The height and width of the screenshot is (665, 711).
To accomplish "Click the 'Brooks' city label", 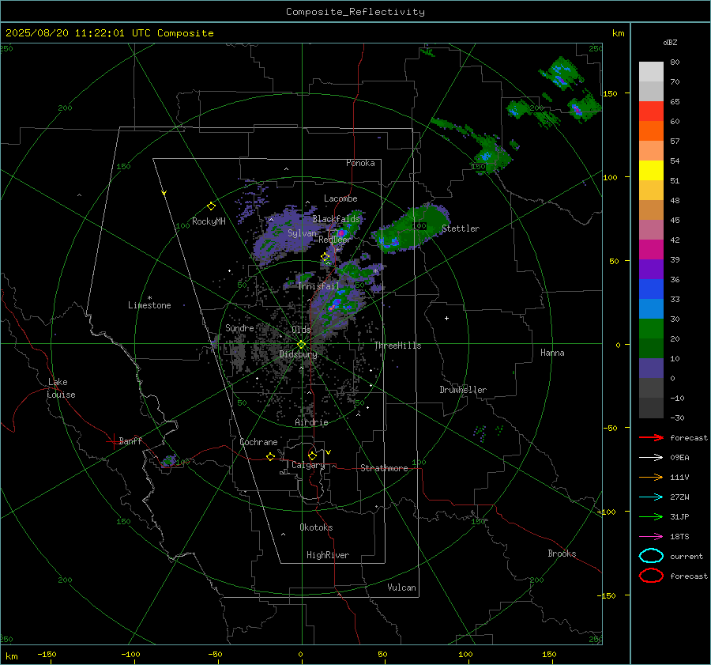I will [x=562, y=554].
